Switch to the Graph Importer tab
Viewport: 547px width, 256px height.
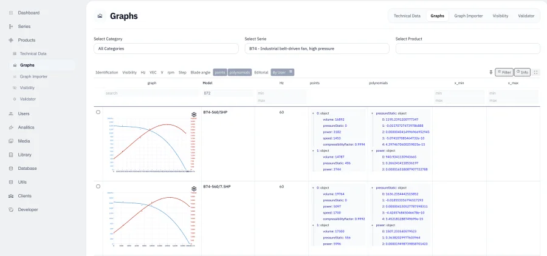pyautogui.click(x=468, y=16)
